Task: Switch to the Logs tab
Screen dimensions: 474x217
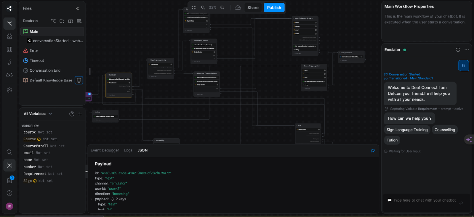Action: pos(128,150)
